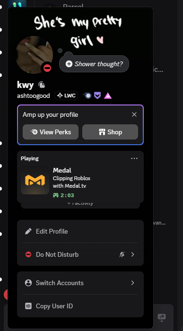
Task: Expand the Switch Accounts submenu arrow
Action: click(132, 283)
